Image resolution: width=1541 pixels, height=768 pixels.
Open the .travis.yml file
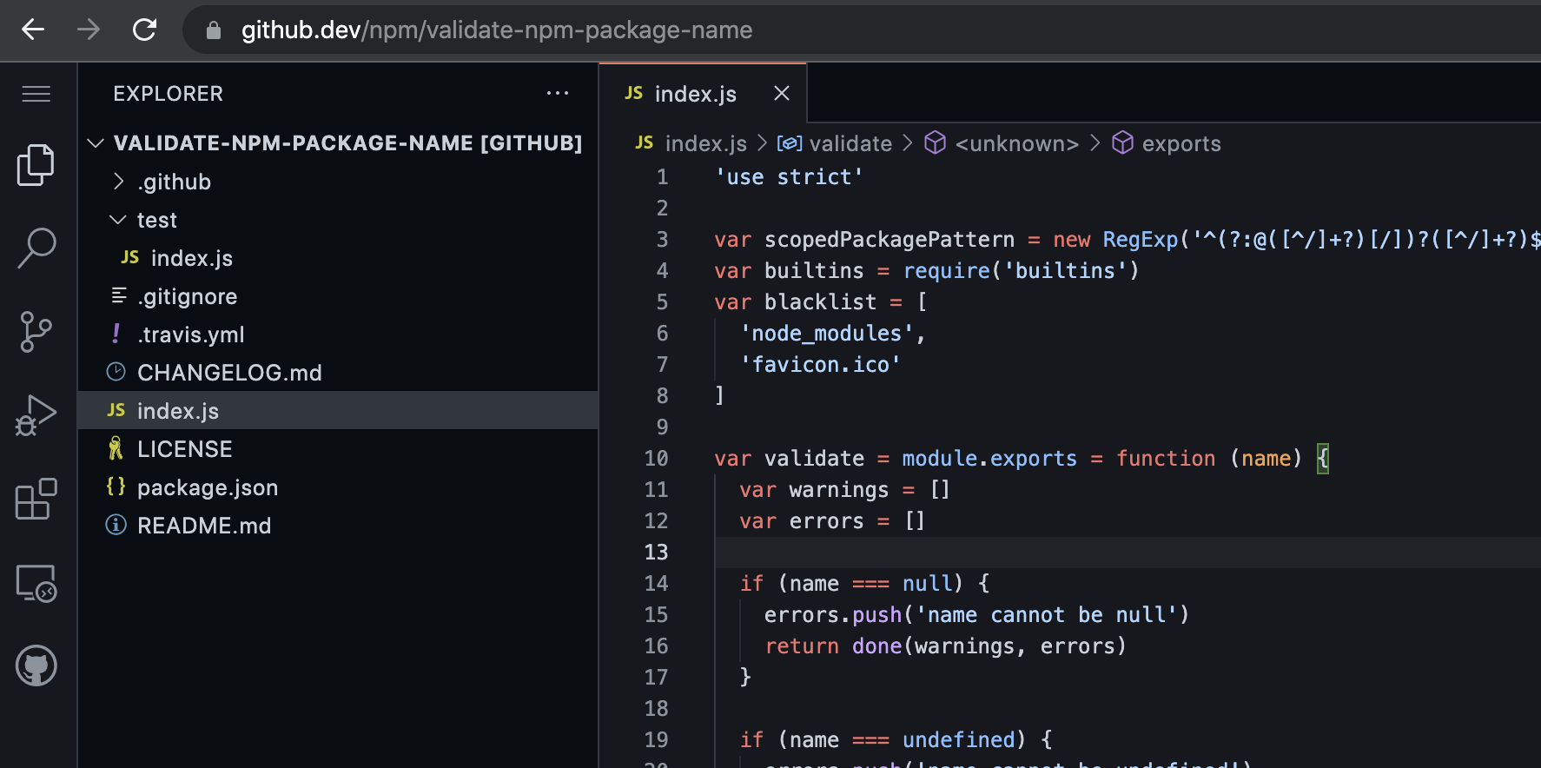(338, 334)
